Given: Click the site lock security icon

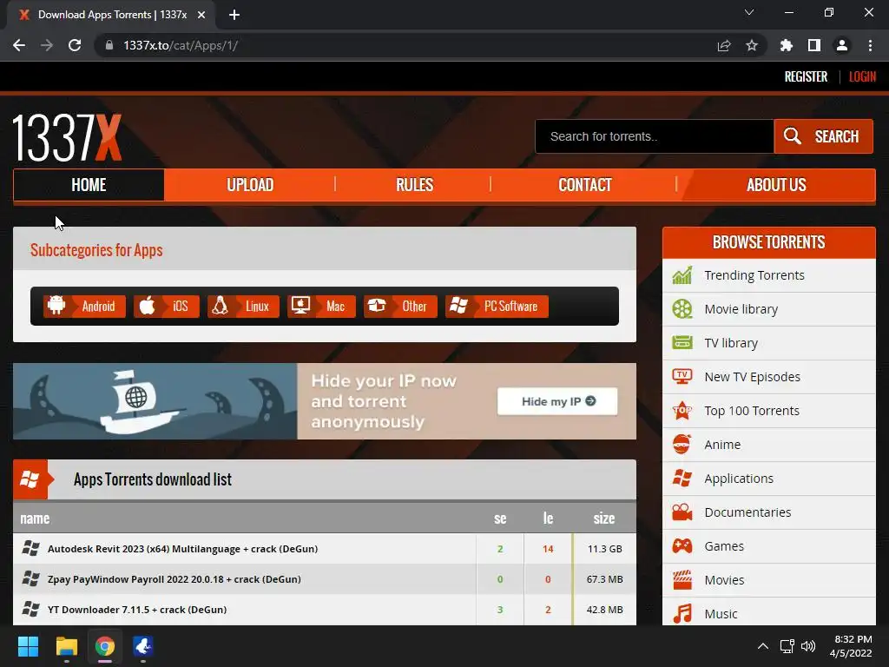Looking at the screenshot, I should tap(109, 45).
